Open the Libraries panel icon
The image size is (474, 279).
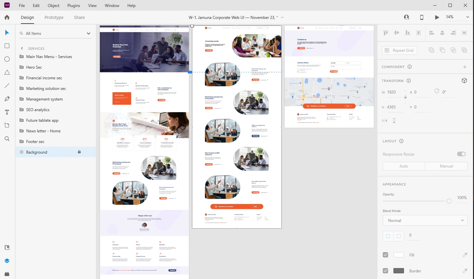coord(7,247)
